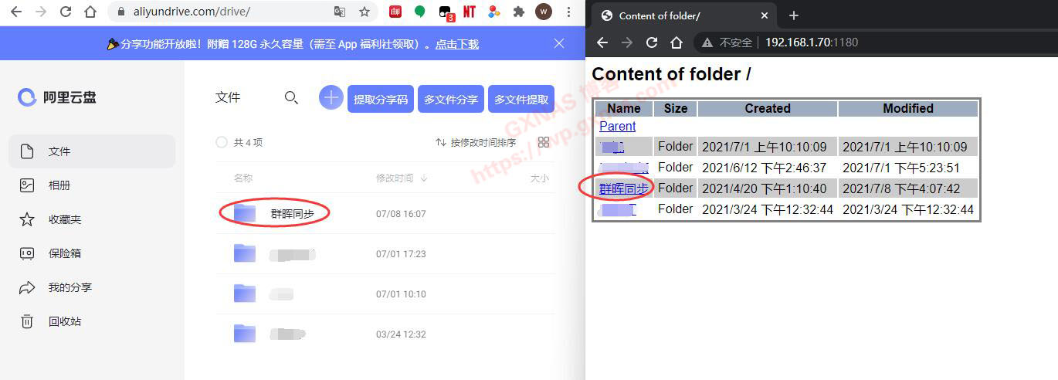Open the folder modified 07/01 10:10
The width and height of the screenshot is (1058, 380).
point(282,294)
